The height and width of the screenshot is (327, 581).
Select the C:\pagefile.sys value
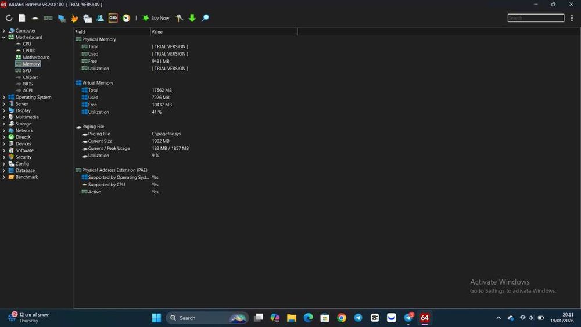point(166,134)
